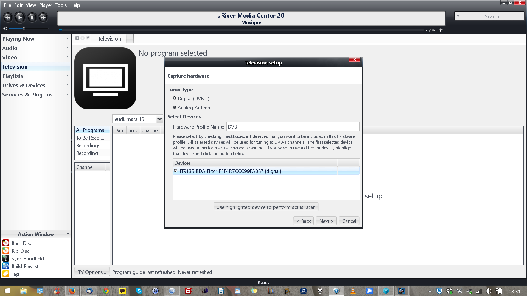Viewport: 527px width, 296px height.
Task: Cancel the Television setup dialog
Action: coord(349,221)
